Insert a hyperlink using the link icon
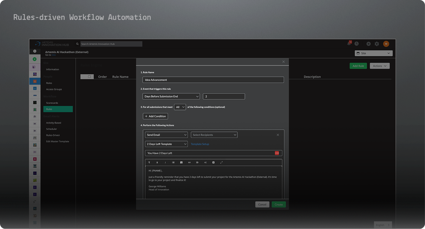Viewport: 425px width, 229px height. (x=190, y=162)
